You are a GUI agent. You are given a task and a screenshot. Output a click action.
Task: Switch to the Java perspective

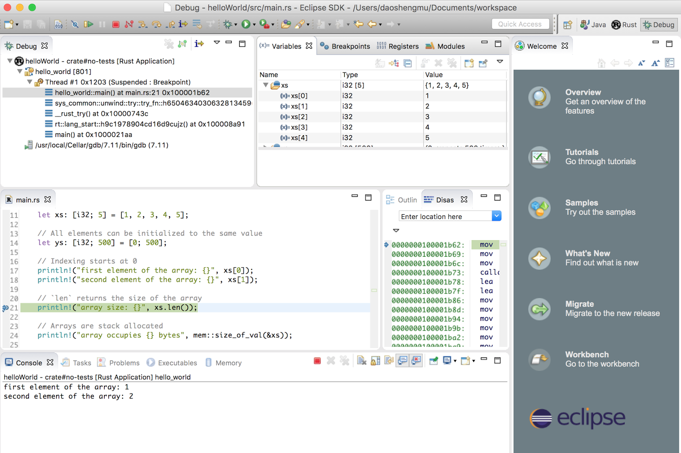pyautogui.click(x=593, y=25)
